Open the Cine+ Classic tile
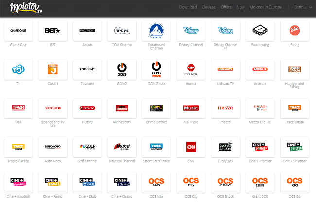316x203 pixels. click(122, 183)
